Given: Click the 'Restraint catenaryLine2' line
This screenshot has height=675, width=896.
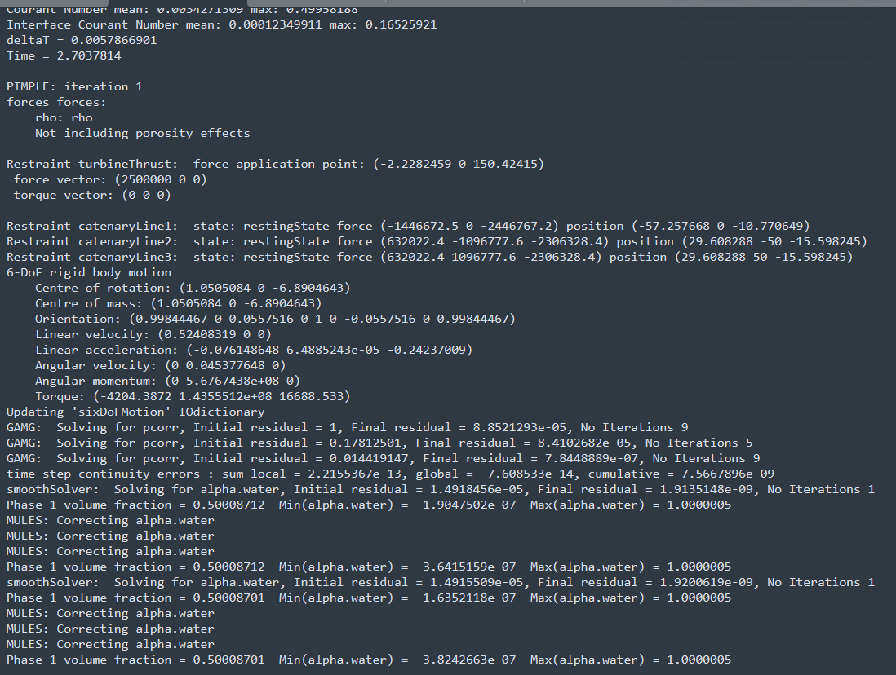Looking at the screenshot, I should 437,241.
